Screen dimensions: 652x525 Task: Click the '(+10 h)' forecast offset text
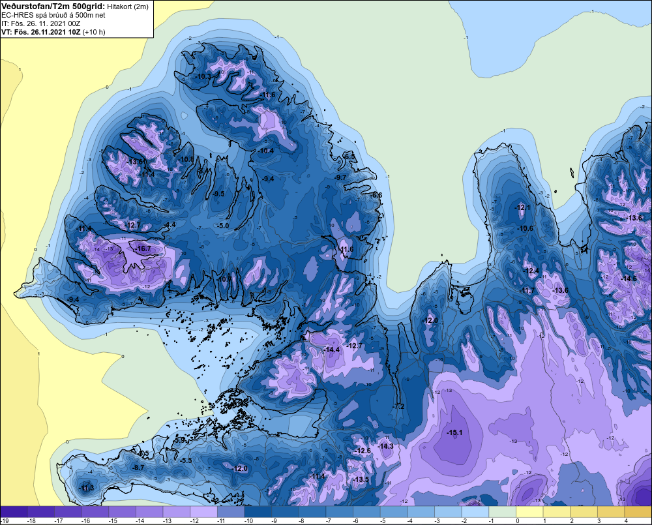(x=94, y=32)
